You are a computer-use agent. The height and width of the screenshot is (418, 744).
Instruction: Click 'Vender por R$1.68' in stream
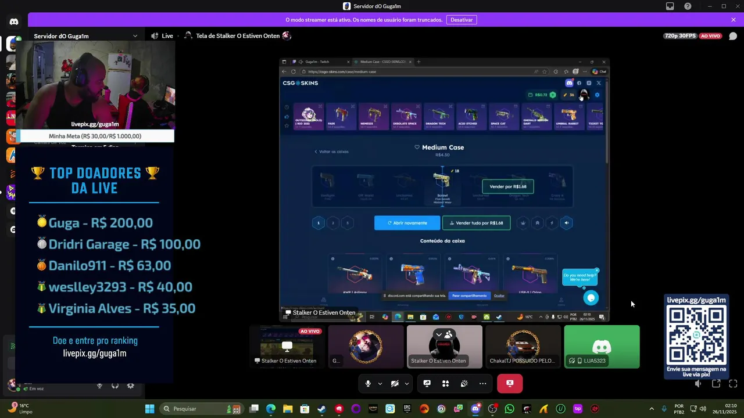(x=508, y=186)
